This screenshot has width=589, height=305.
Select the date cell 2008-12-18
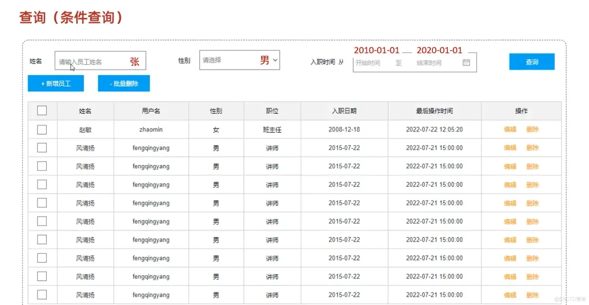pyautogui.click(x=344, y=130)
